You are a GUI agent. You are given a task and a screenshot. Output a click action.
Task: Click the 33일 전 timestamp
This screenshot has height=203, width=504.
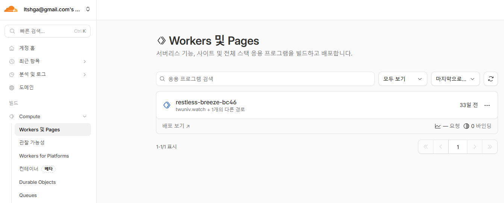469,105
